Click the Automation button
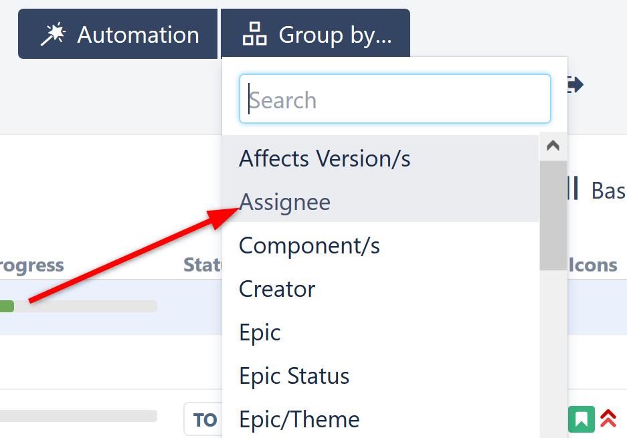This screenshot has width=627, height=438. click(x=118, y=33)
